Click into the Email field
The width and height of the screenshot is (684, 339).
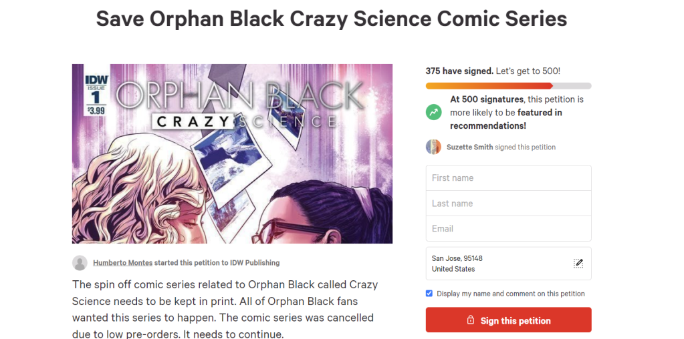[x=508, y=229]
